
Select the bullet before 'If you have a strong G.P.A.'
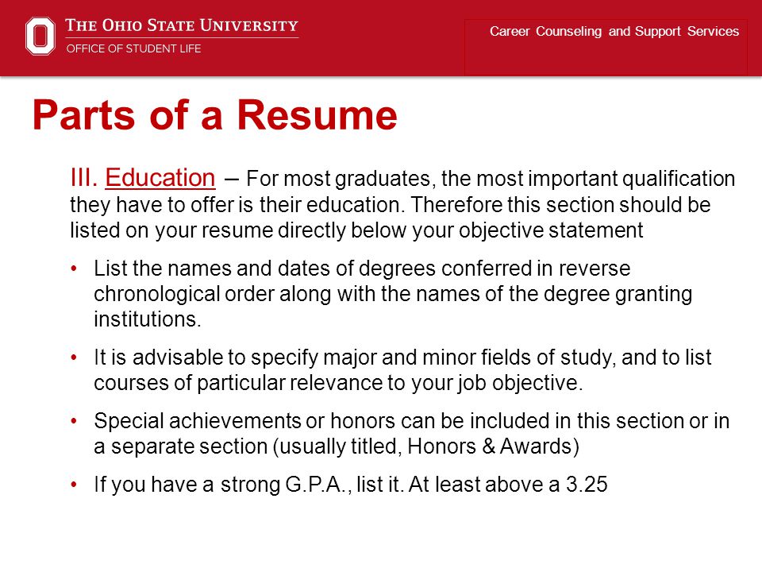coord(74,485)
